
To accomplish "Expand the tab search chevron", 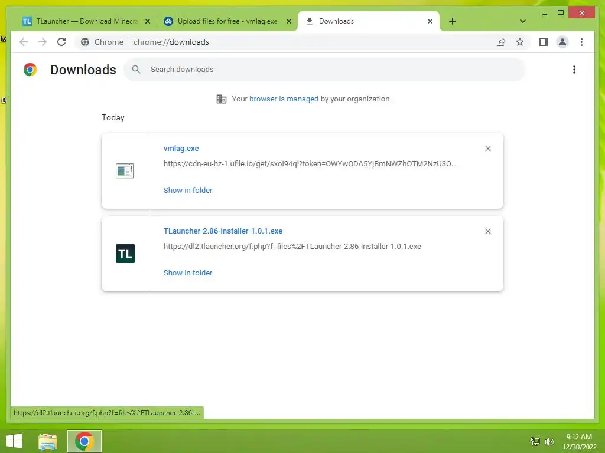I will click(x=522, y=21).
